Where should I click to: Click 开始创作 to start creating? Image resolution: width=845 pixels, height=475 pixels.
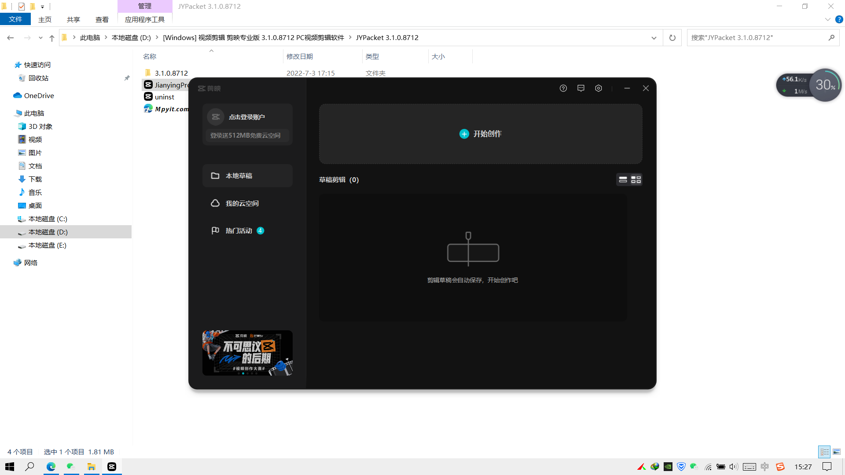(481, 134)
